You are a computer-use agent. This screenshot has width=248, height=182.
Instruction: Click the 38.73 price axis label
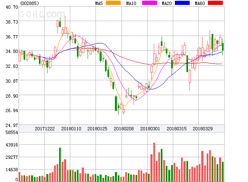click(x=12, y=22)
